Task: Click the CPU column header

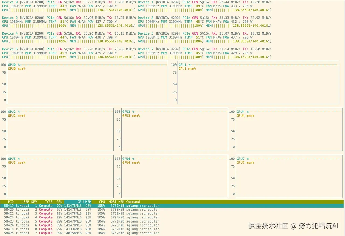Action: click(102, 202)
